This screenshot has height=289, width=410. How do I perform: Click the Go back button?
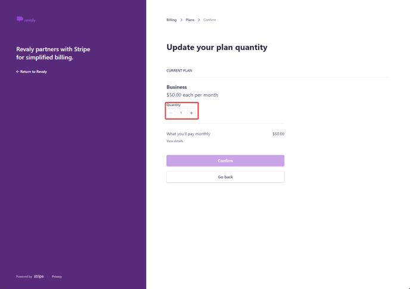(x=225, y=177)
